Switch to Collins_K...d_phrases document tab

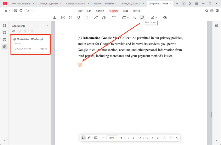tap(48, 3)
